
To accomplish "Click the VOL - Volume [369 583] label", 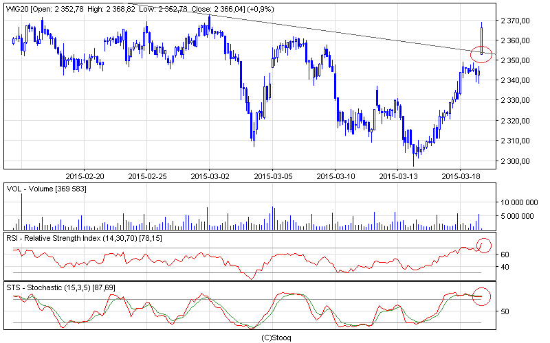I will [46, 189].
